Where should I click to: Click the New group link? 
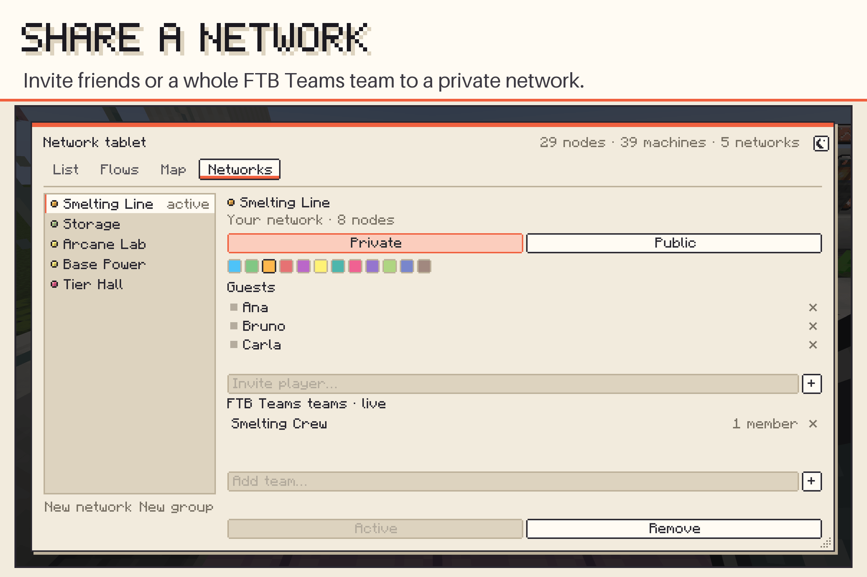[176, 507]
